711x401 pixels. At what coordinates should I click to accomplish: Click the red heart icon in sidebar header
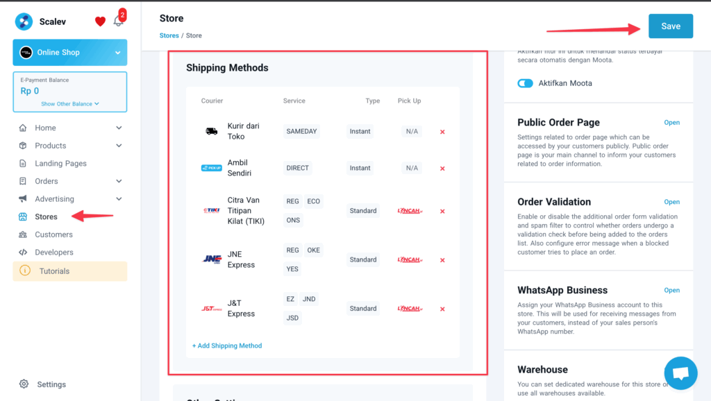pos(100,22)
